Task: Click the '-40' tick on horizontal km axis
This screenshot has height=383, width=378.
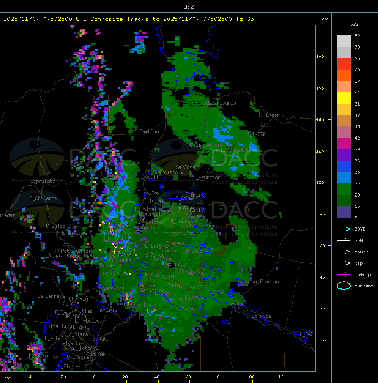Action: (x=30, y=377)
